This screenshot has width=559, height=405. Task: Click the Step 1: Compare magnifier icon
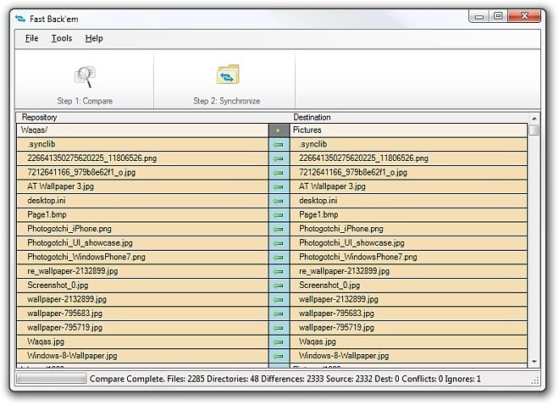click(x=85, y=77)
